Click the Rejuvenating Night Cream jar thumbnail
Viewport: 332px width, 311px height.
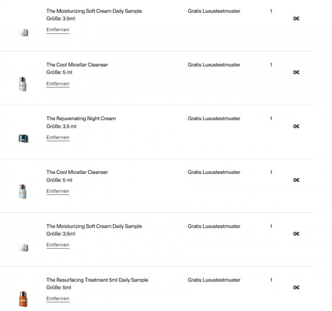(23, 138)
